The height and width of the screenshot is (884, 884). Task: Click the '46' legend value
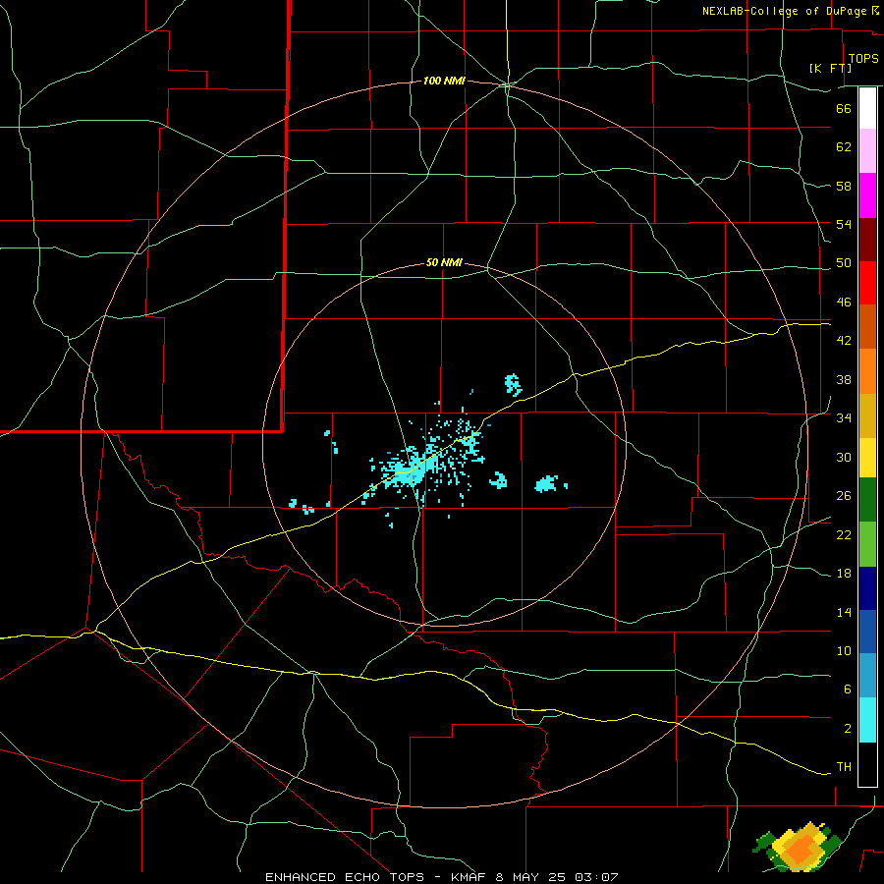coord(844,303)
